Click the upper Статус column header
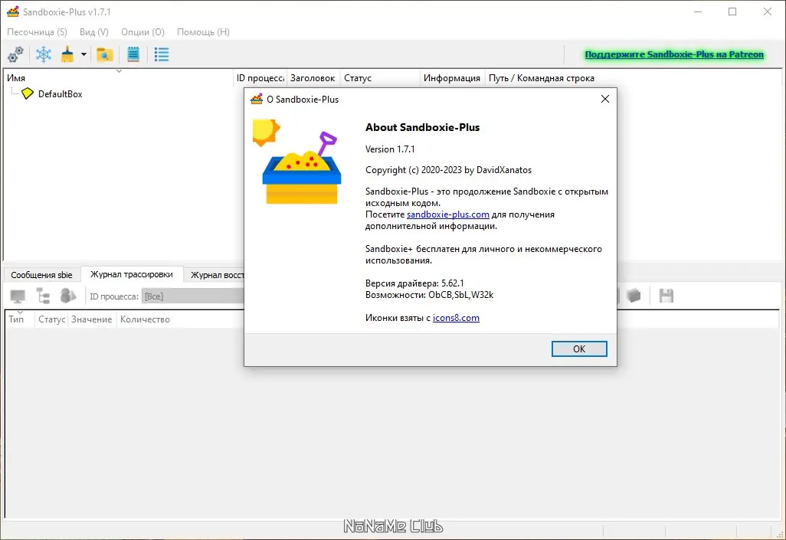The width and height of the screenshot is (786, 540). tap(379, 77)
